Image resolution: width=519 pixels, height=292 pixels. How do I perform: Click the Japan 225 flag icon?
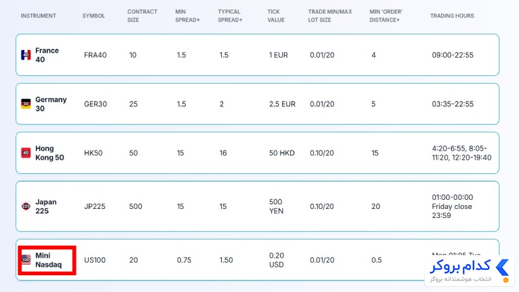pyautogui.click(x=26, y=206)
